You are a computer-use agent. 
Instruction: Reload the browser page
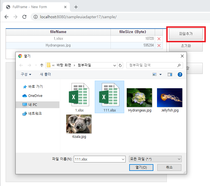pyautogui.click(x=24, y=17)
